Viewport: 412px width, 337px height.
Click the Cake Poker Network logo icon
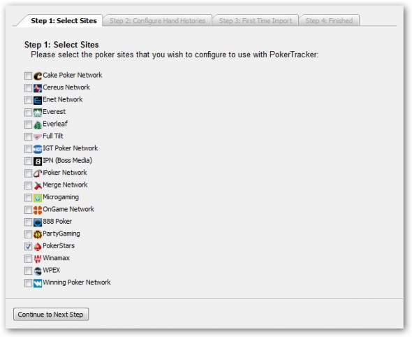(x=38, y=76)
